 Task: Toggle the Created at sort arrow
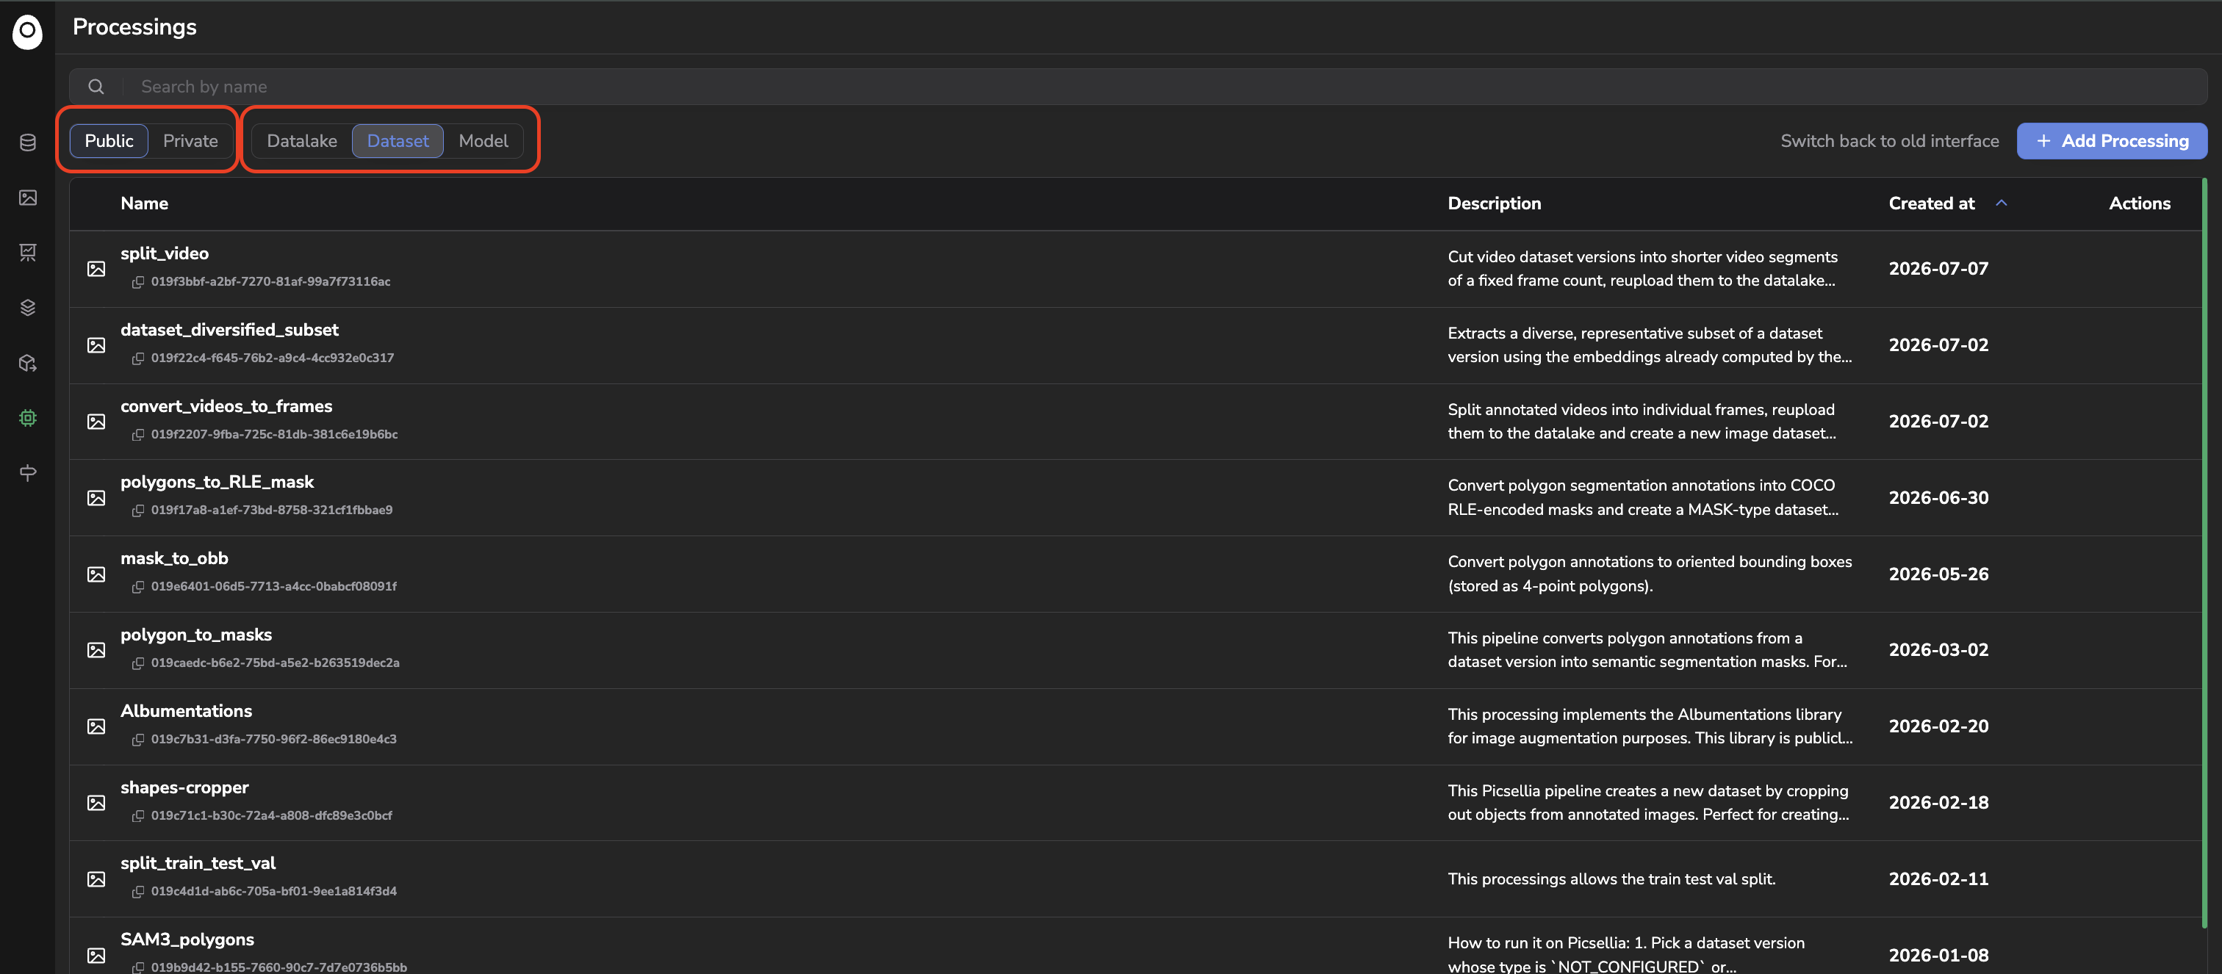click(x=2001, y=203)
